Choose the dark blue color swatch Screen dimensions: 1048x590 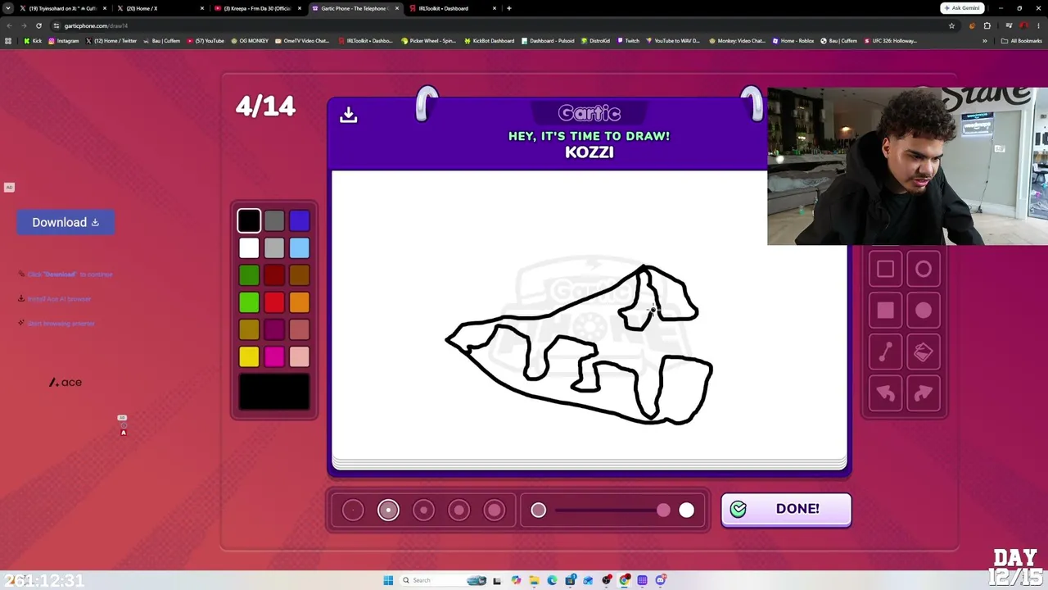[x=300, y=220]
